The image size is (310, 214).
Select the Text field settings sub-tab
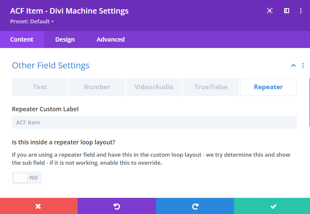coord(40,87)
